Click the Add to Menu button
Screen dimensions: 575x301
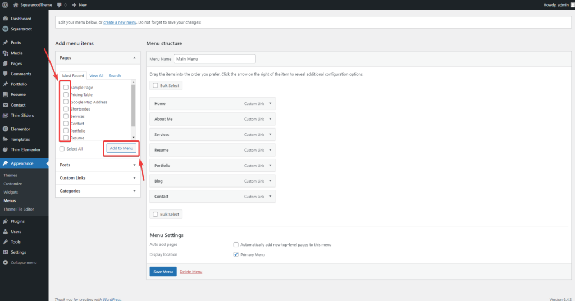point(121,148)
